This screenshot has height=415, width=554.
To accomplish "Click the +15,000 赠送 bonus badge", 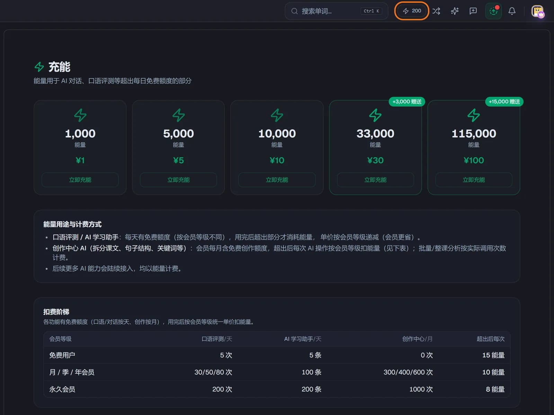I will pos(504,102).
